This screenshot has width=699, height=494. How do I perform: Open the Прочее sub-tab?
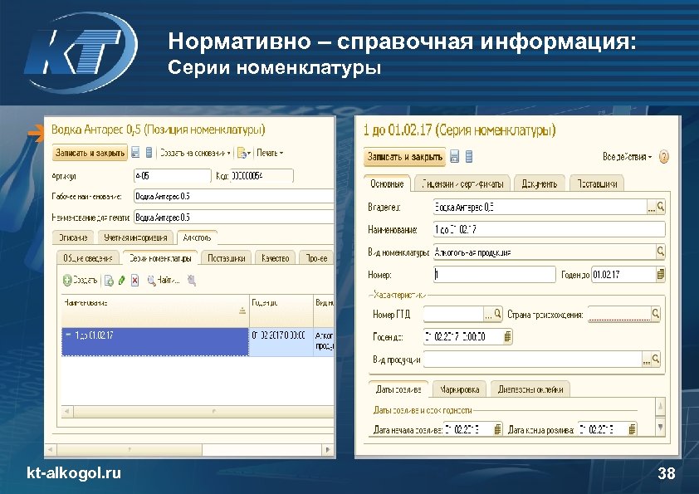[x=316, y=258]
